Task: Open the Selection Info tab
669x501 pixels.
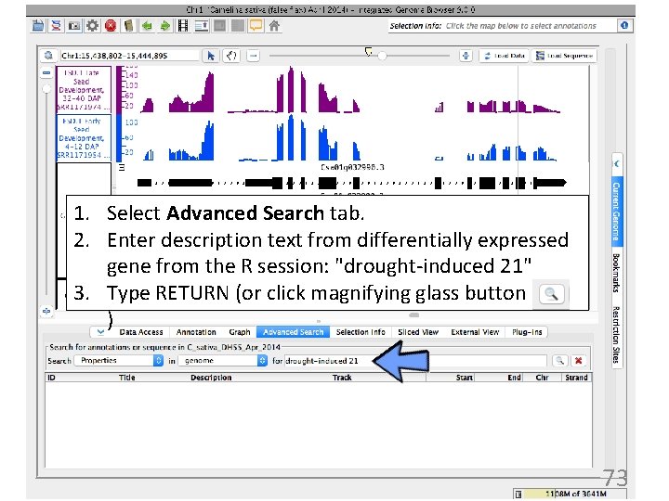Action: [x=361, y=332]
